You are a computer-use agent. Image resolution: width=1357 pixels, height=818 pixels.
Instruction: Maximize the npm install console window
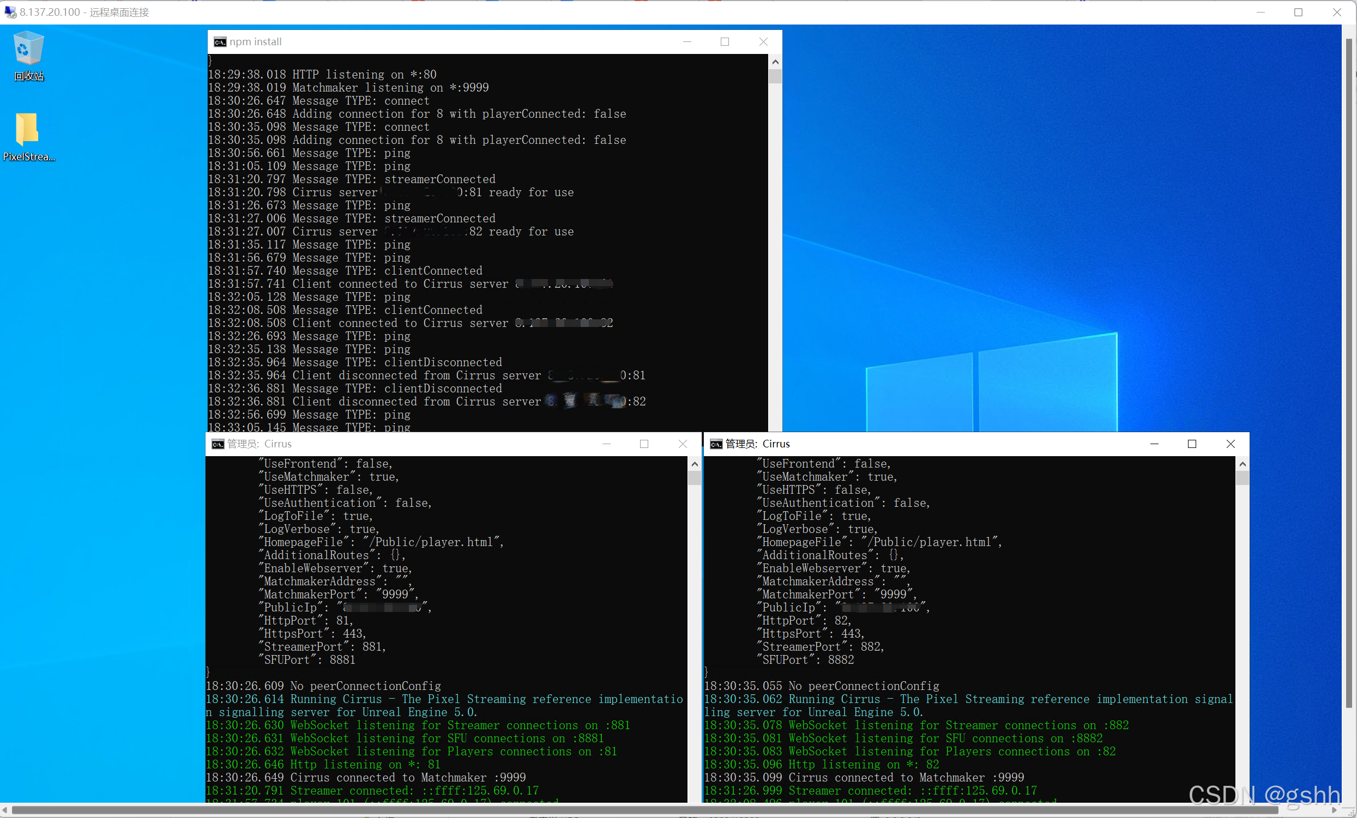[725, 42]
